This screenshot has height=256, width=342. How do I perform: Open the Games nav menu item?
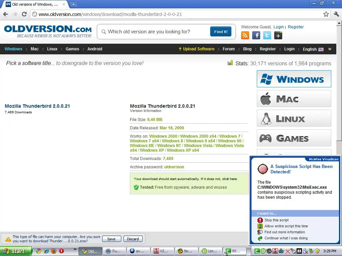pyautogui.click(x=72, y=49)
